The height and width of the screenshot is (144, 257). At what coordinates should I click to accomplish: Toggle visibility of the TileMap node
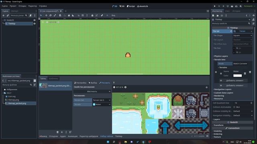(35, 24)
